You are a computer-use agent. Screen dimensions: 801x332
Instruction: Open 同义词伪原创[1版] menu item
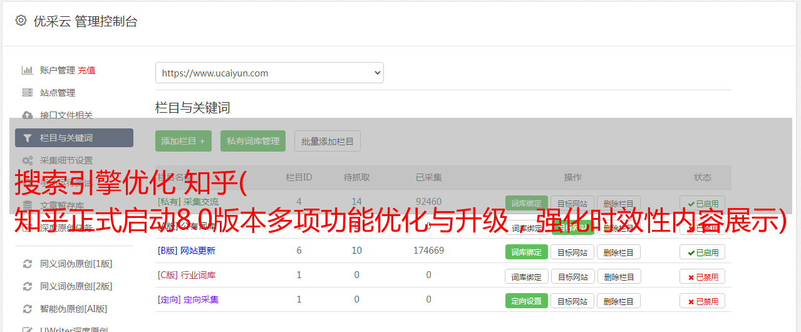click(x=76, y=264)
